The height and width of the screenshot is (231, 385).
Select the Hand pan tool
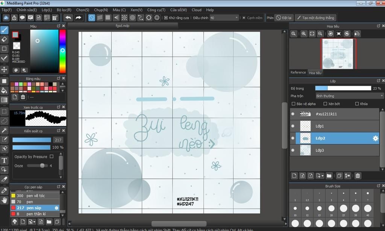[4, 200]
